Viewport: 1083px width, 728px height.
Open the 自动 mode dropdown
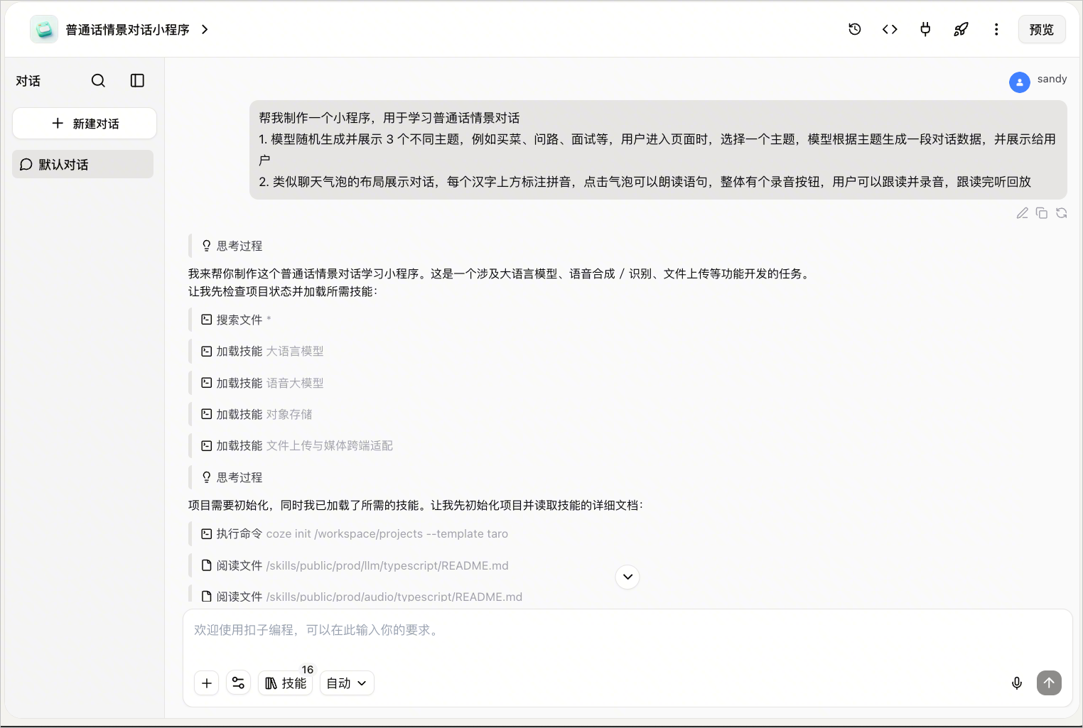tap(347, 683)
